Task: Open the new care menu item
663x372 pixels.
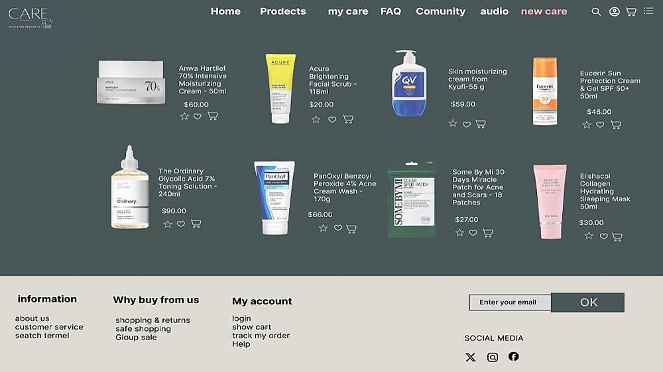Action: [x=544, y=11]
